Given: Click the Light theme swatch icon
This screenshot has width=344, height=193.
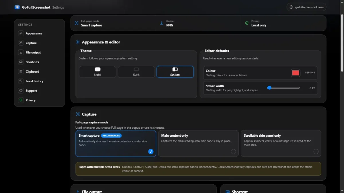Looking at the screenshot, I should coord(97,69).
